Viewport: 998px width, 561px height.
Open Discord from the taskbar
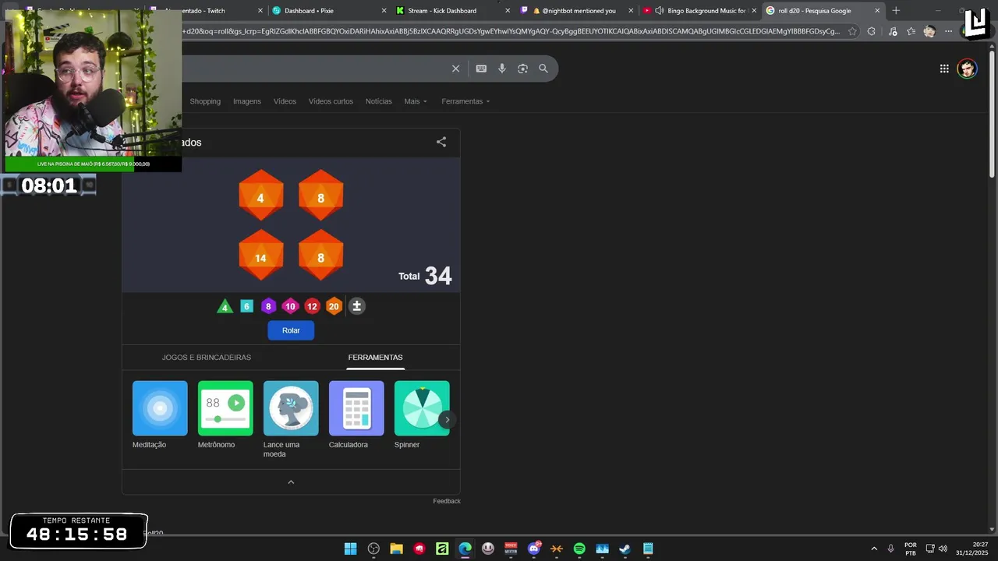[x=534, y=549]
